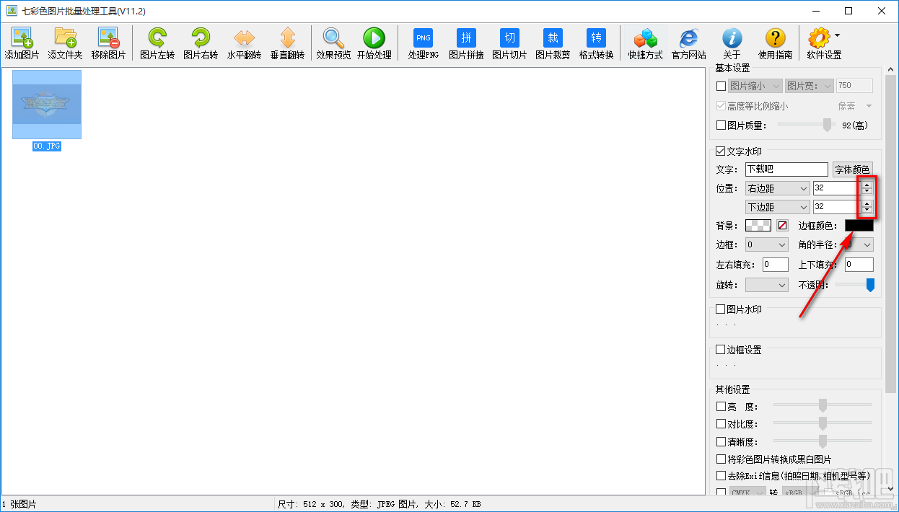The image size is (899, 512).
Task: Rotate image right with 图片右转
Action: click(201, 37)
